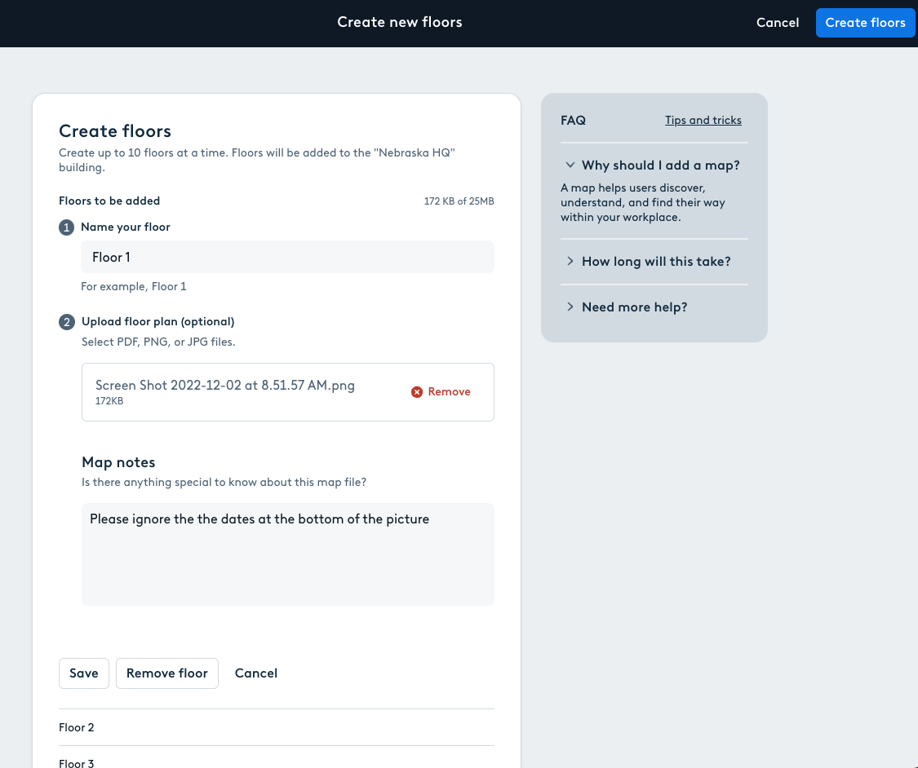
Task: Click into the Map notes text area
Action: [287, 554]
